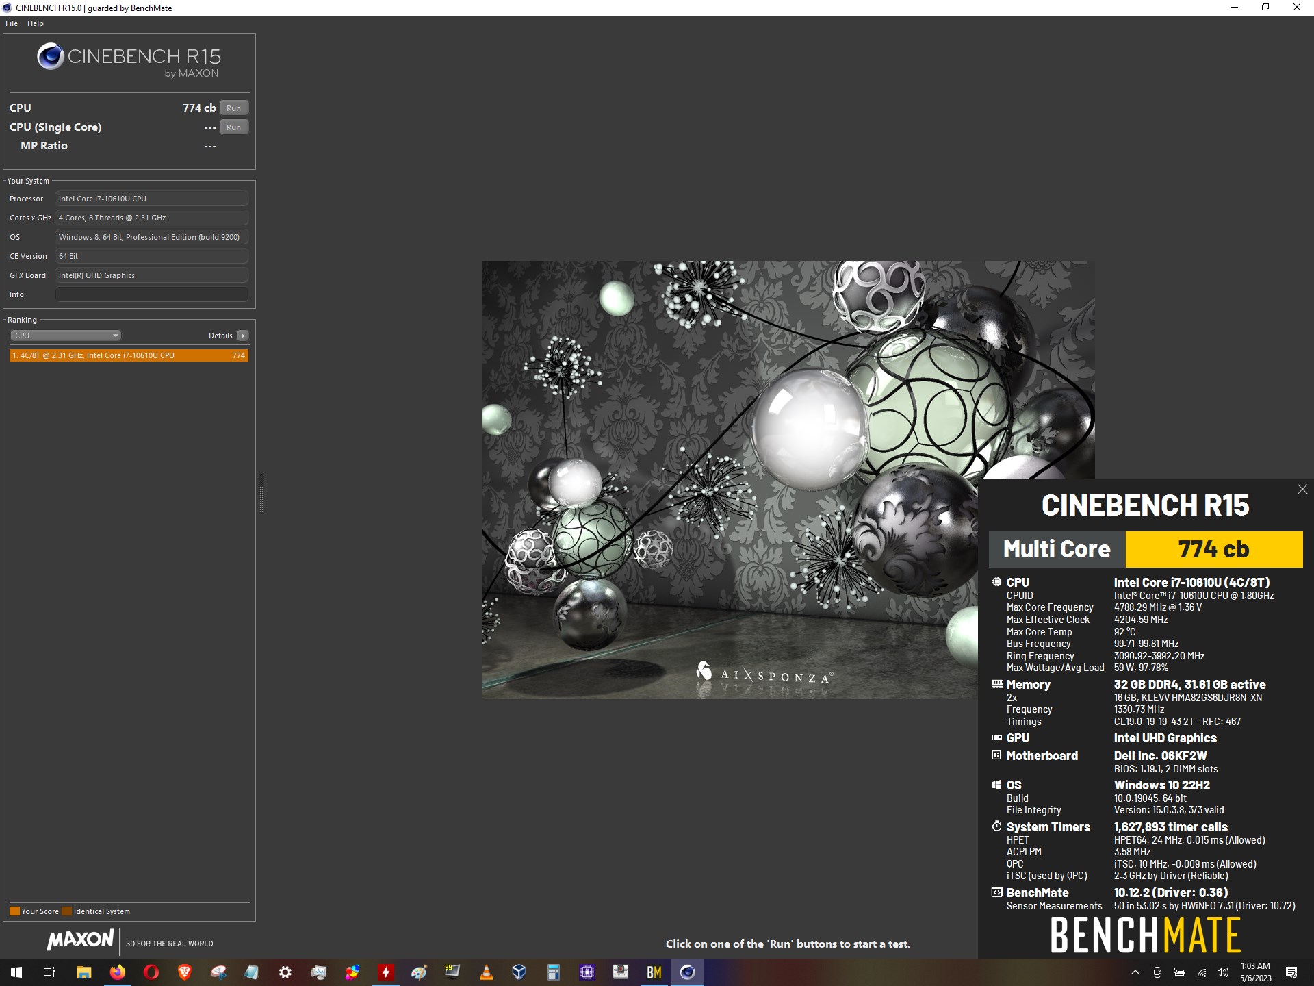Launch VirtualBox from the taskbar

pyautogui.click(x=519, y=972)
